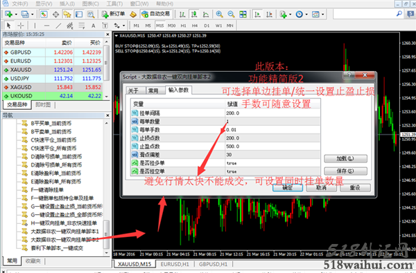Image resolution: width=416 pixels, height=273 pixels.
Task: Switch chart to H4 timeframe
Action: [195, 26]
